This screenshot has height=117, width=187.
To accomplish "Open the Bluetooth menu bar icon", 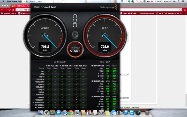I will pyautogui.click(x=141, y=1).
